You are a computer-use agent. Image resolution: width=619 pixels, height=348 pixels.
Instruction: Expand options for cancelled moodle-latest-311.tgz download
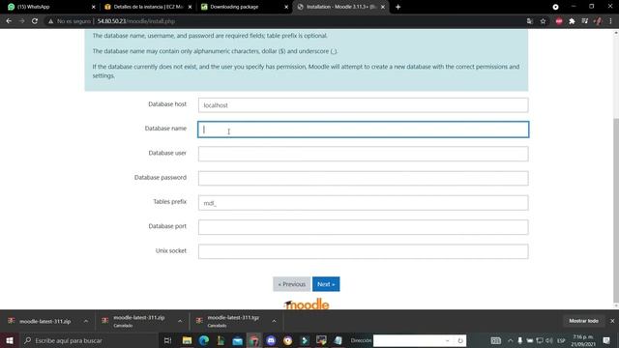274,321
